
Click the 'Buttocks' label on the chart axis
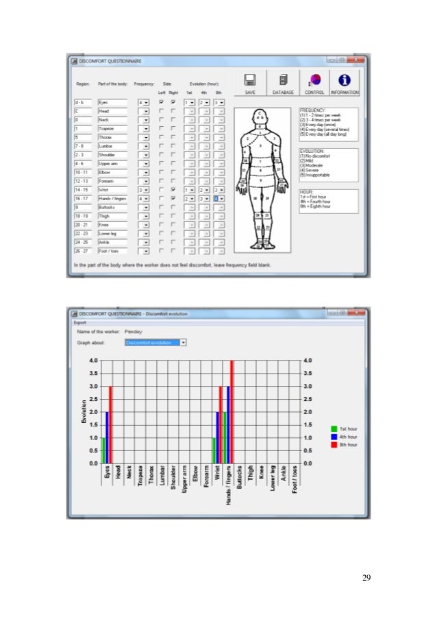click(x=239, y=478)
